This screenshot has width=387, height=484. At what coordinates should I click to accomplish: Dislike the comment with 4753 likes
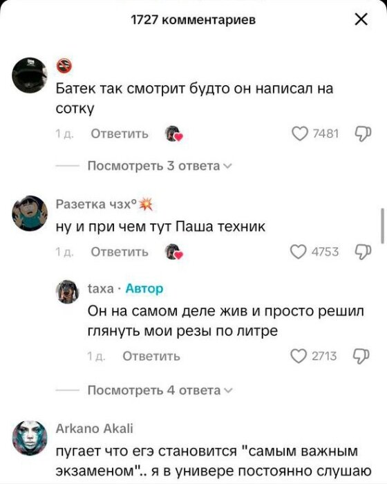click(x=363, y=252)
